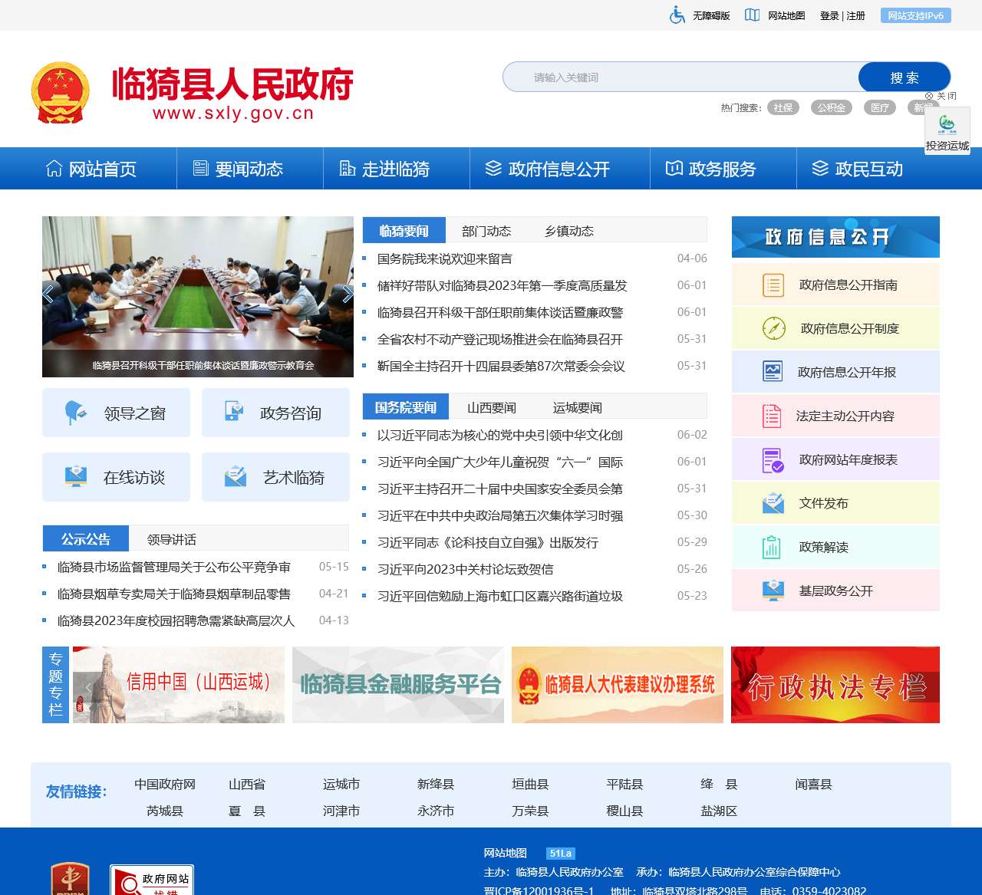This screenshot has height=895, width=982.
Task: Click the national emblem logo
Action: pyautogui.click(x=60, y=93)
